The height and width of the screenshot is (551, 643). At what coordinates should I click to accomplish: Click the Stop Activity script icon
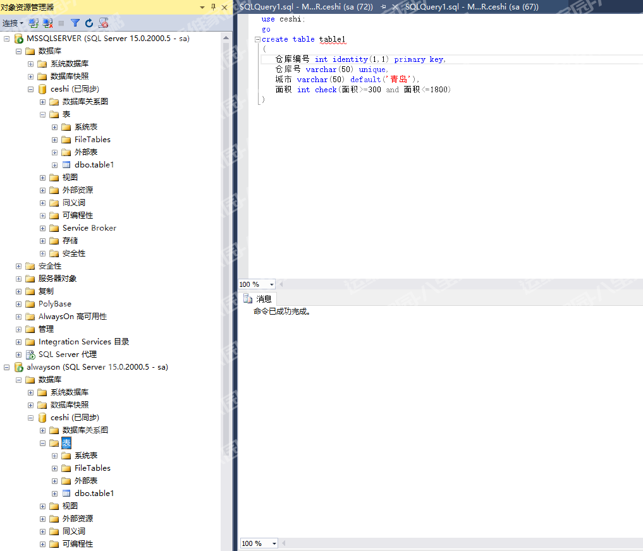tap(104, 23)
